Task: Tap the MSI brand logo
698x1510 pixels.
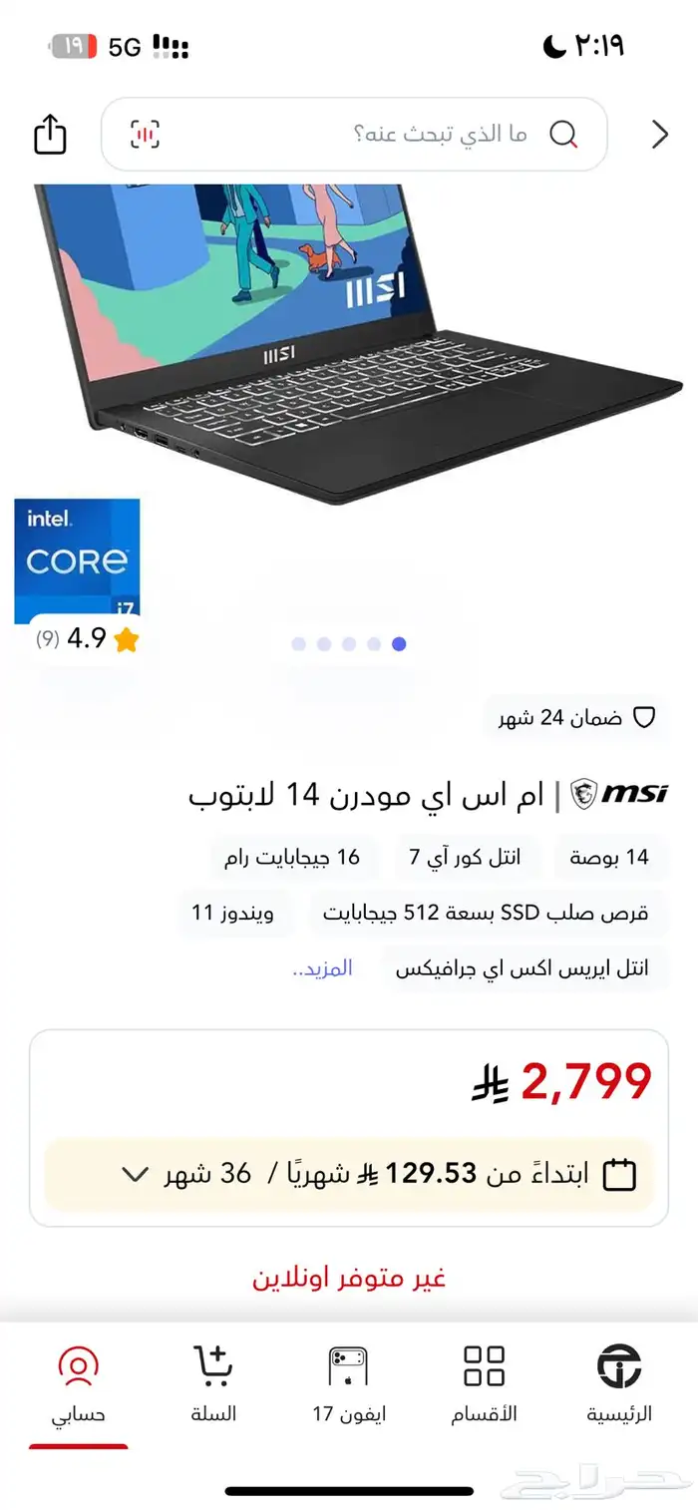Action: pos(619,794)
